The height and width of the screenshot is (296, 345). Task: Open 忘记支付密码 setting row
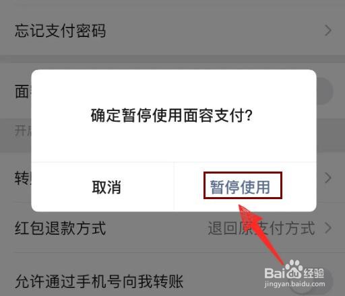coord(172,30)
